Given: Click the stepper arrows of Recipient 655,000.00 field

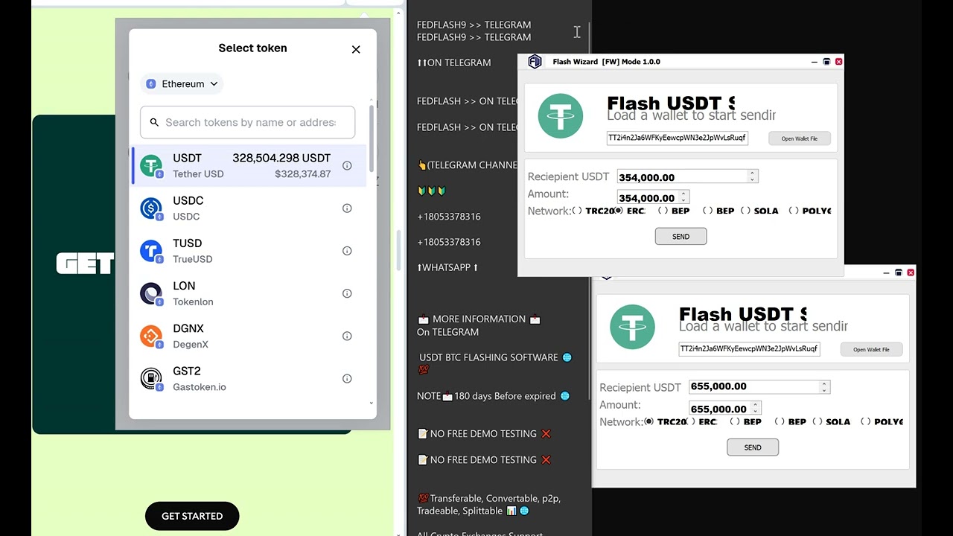Looking at the screenshot, I should coord(824,386).
